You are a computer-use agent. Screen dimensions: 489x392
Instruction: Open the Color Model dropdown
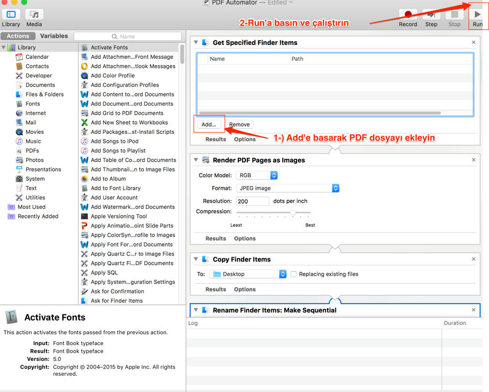click(x=257, y=175)
